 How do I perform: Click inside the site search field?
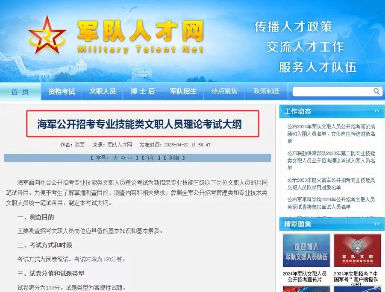point(333,91)
